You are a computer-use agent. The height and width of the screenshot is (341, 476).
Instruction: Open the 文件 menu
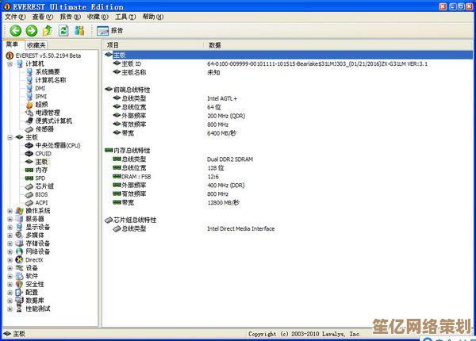click(15, 17)
